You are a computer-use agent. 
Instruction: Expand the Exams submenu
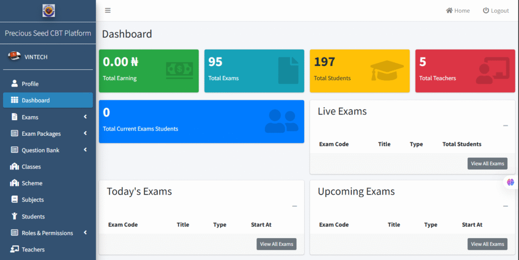[85, 117]
